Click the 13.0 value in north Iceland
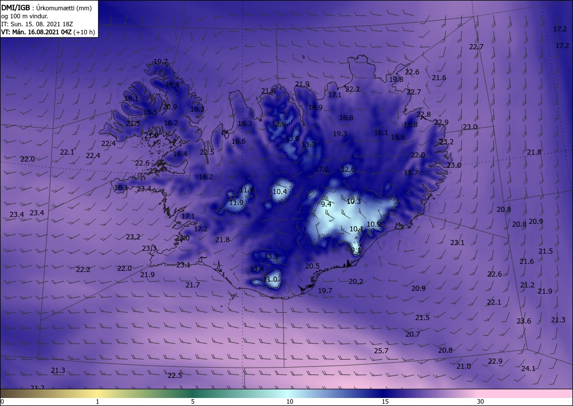This screenshot has height=406, width=573. coord(292,139)
